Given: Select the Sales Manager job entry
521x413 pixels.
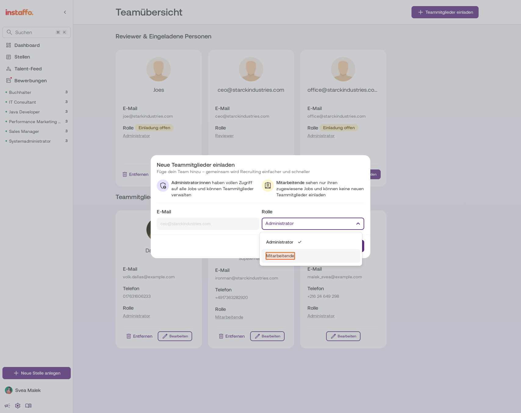Looking at the screenshot, I should (x=37, y=131).
